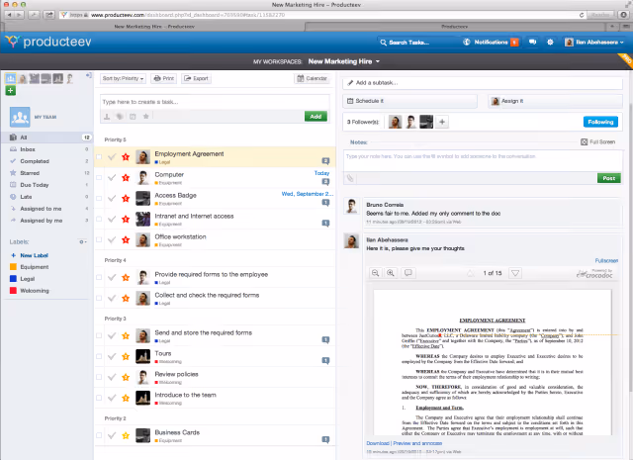
Task: Open the New Marketing Hire workspace dropdown
Action: tap(344, 61)
